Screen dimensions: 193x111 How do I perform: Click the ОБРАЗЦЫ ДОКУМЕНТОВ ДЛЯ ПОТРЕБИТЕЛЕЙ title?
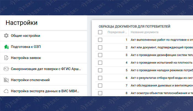(135, 26)
